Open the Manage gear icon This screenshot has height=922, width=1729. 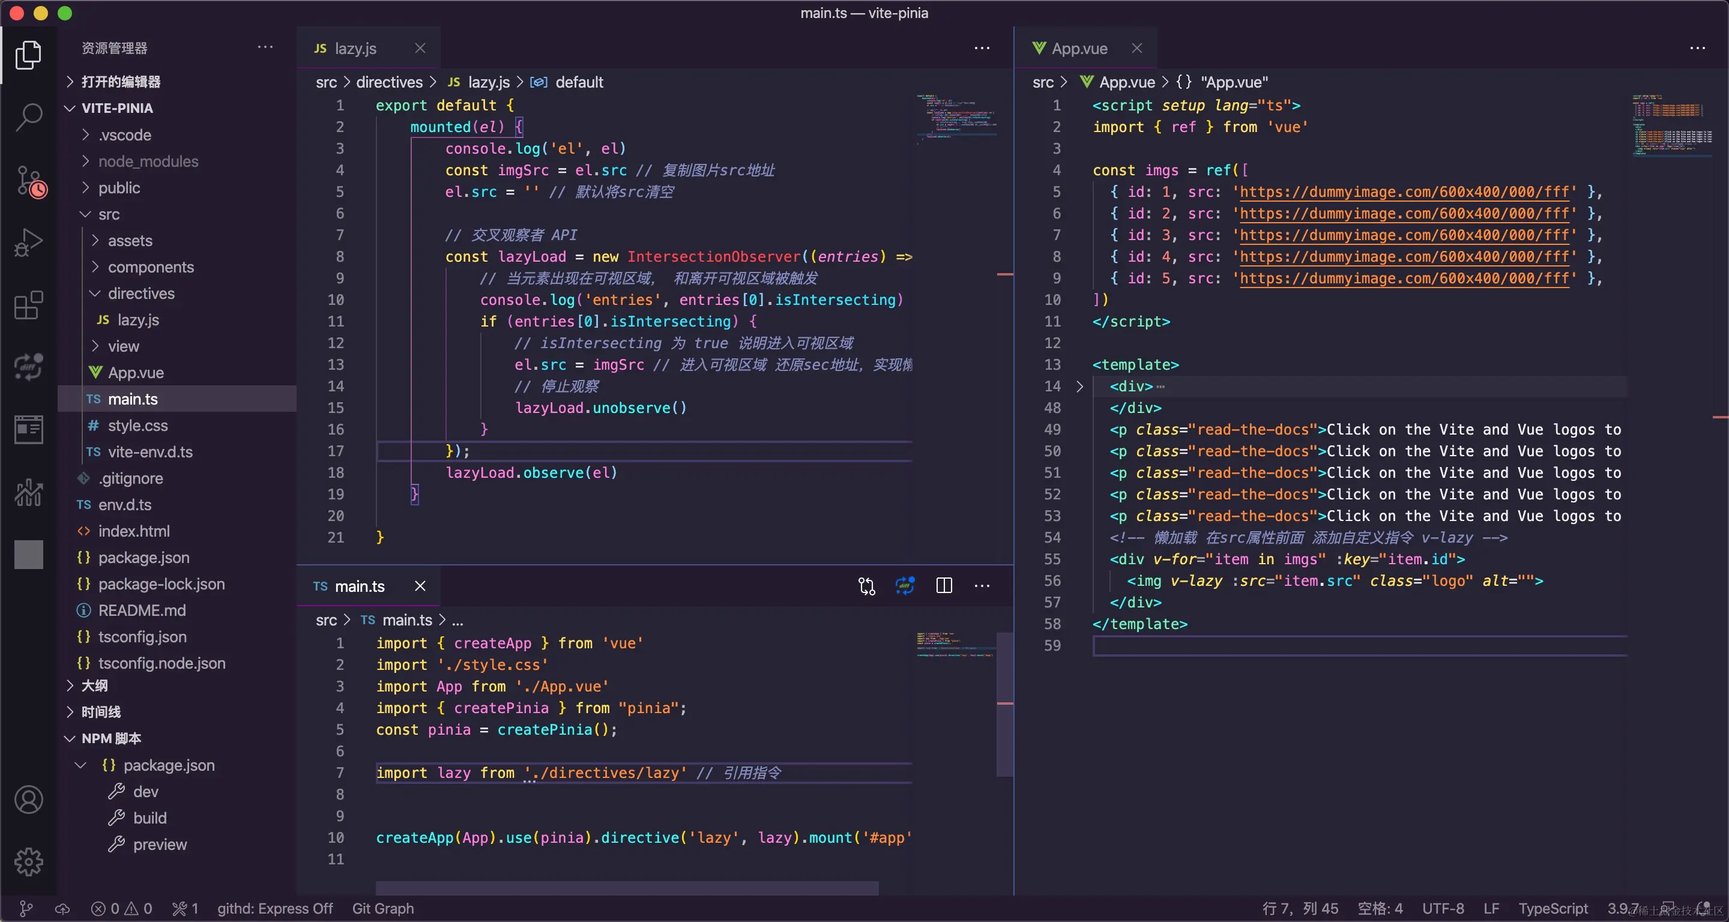coord(28,861)
